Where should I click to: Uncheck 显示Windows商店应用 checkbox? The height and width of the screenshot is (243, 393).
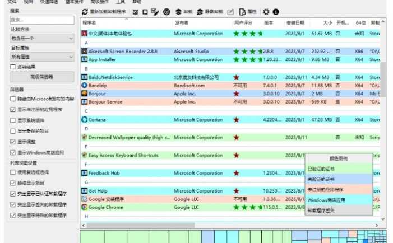pos(13,152)
